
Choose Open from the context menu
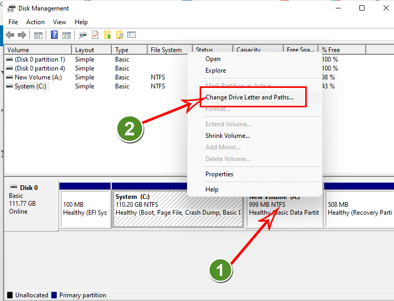point(255,59)
